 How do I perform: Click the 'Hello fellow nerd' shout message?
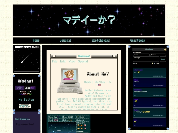tap(140, 92)
